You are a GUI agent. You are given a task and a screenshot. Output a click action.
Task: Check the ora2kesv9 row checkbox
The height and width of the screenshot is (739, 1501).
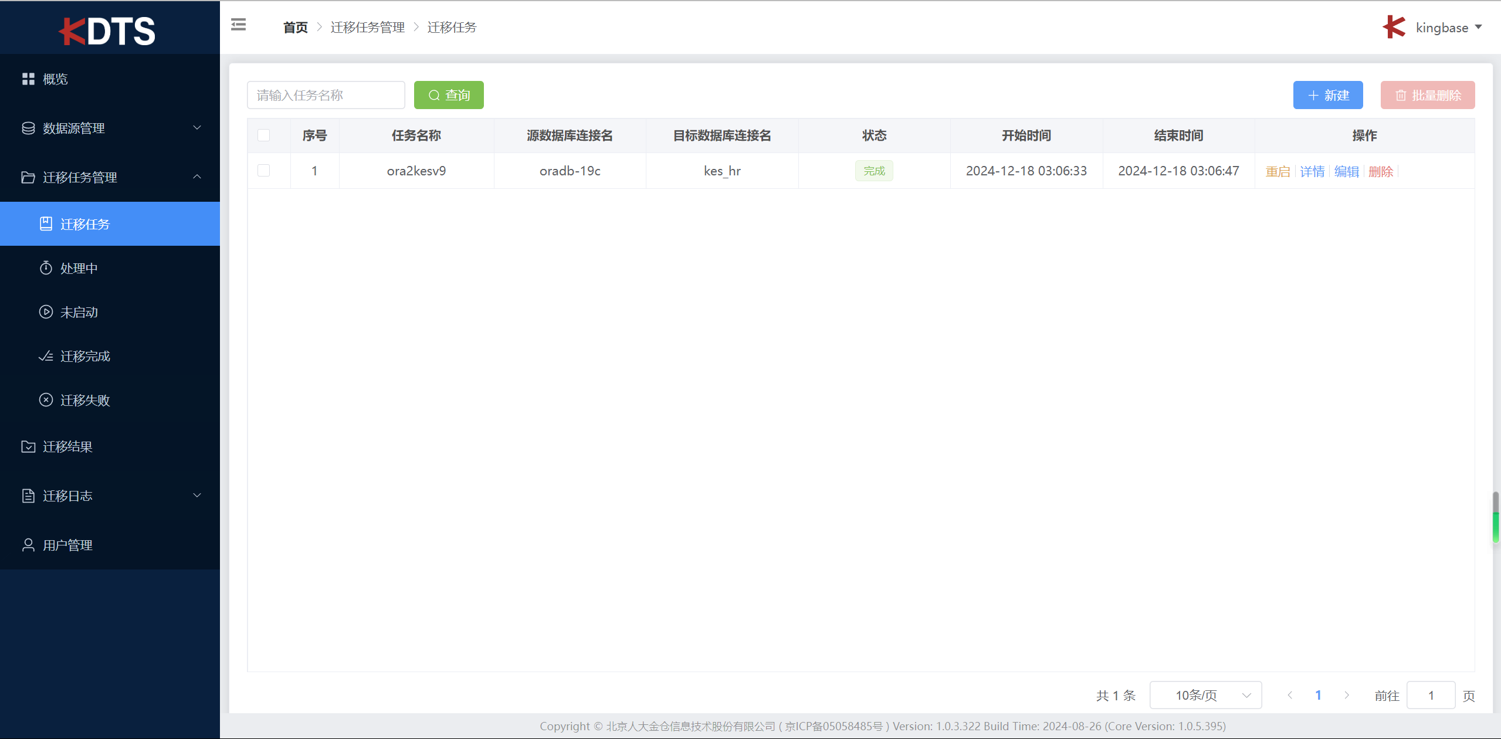click(x=264, y=171)
